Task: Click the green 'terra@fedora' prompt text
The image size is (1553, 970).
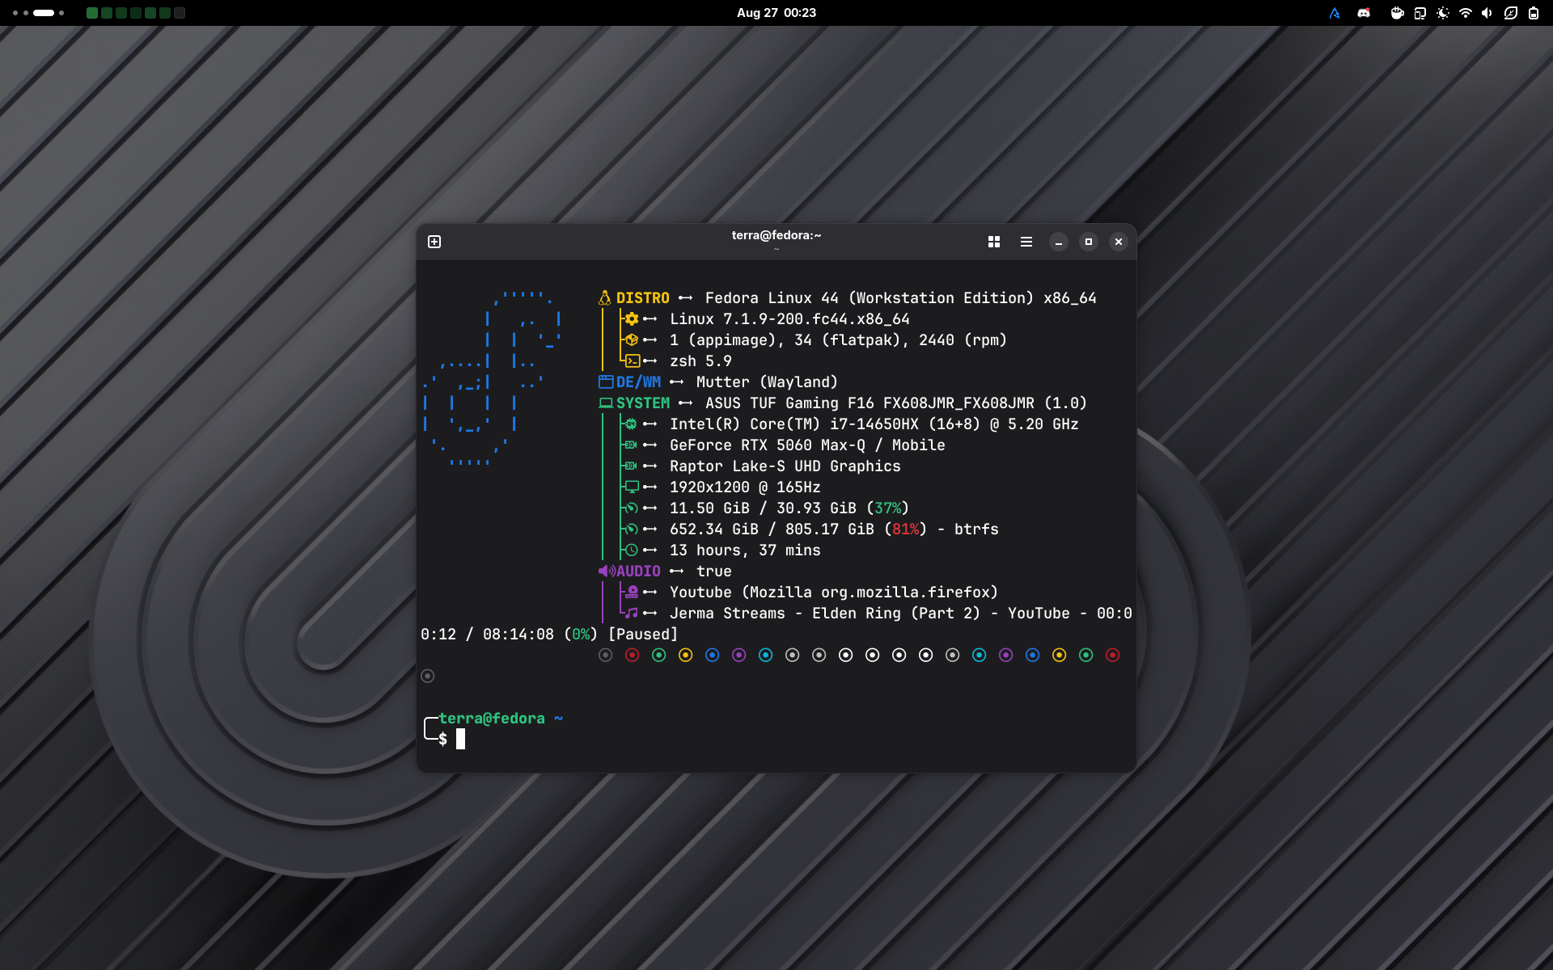Action: (492, 718)
